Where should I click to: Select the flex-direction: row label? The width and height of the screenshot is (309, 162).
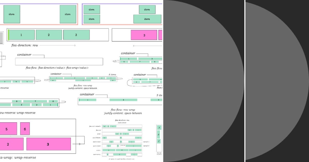point(25,46)
